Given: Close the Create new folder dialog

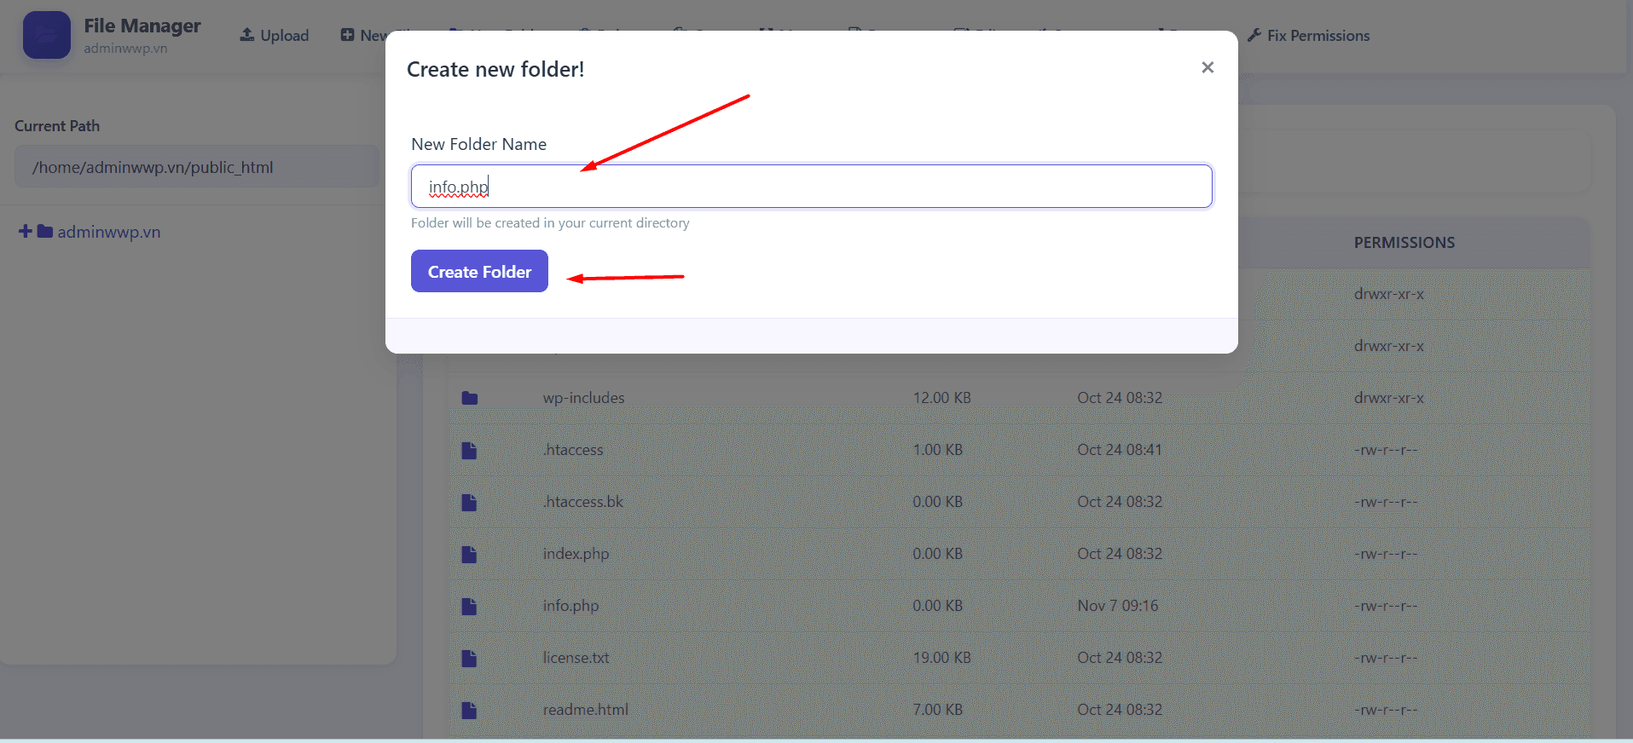Looking at the screenshot, I should pos(1207,67).
